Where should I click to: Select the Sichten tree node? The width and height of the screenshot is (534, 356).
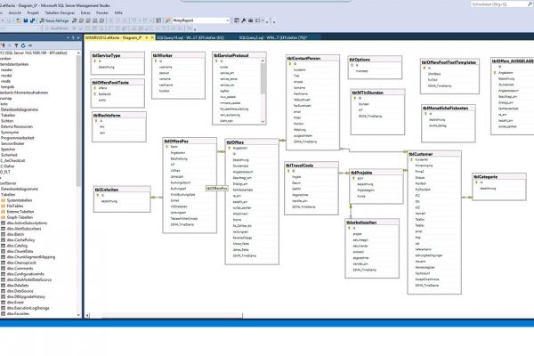7,121
